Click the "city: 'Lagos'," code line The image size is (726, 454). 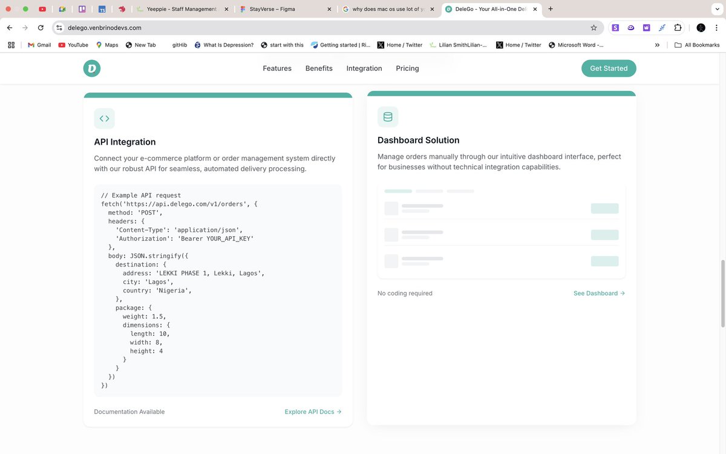(148, 282)
